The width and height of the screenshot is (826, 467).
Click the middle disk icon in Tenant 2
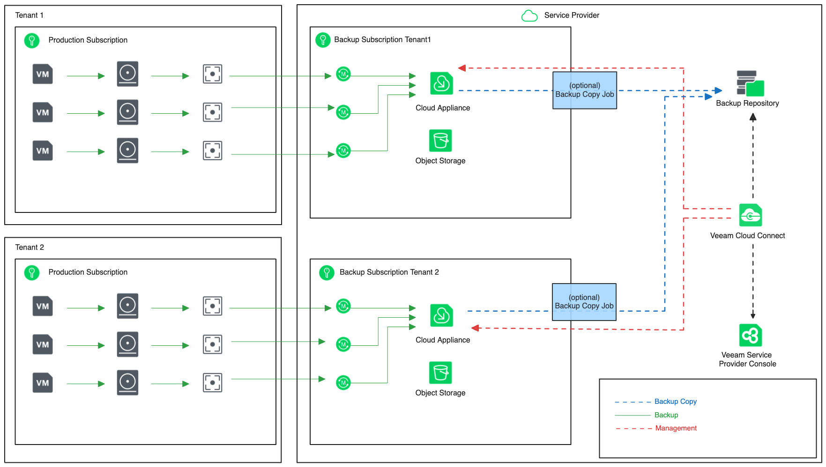pyautogui.click(x=127, y=344)
